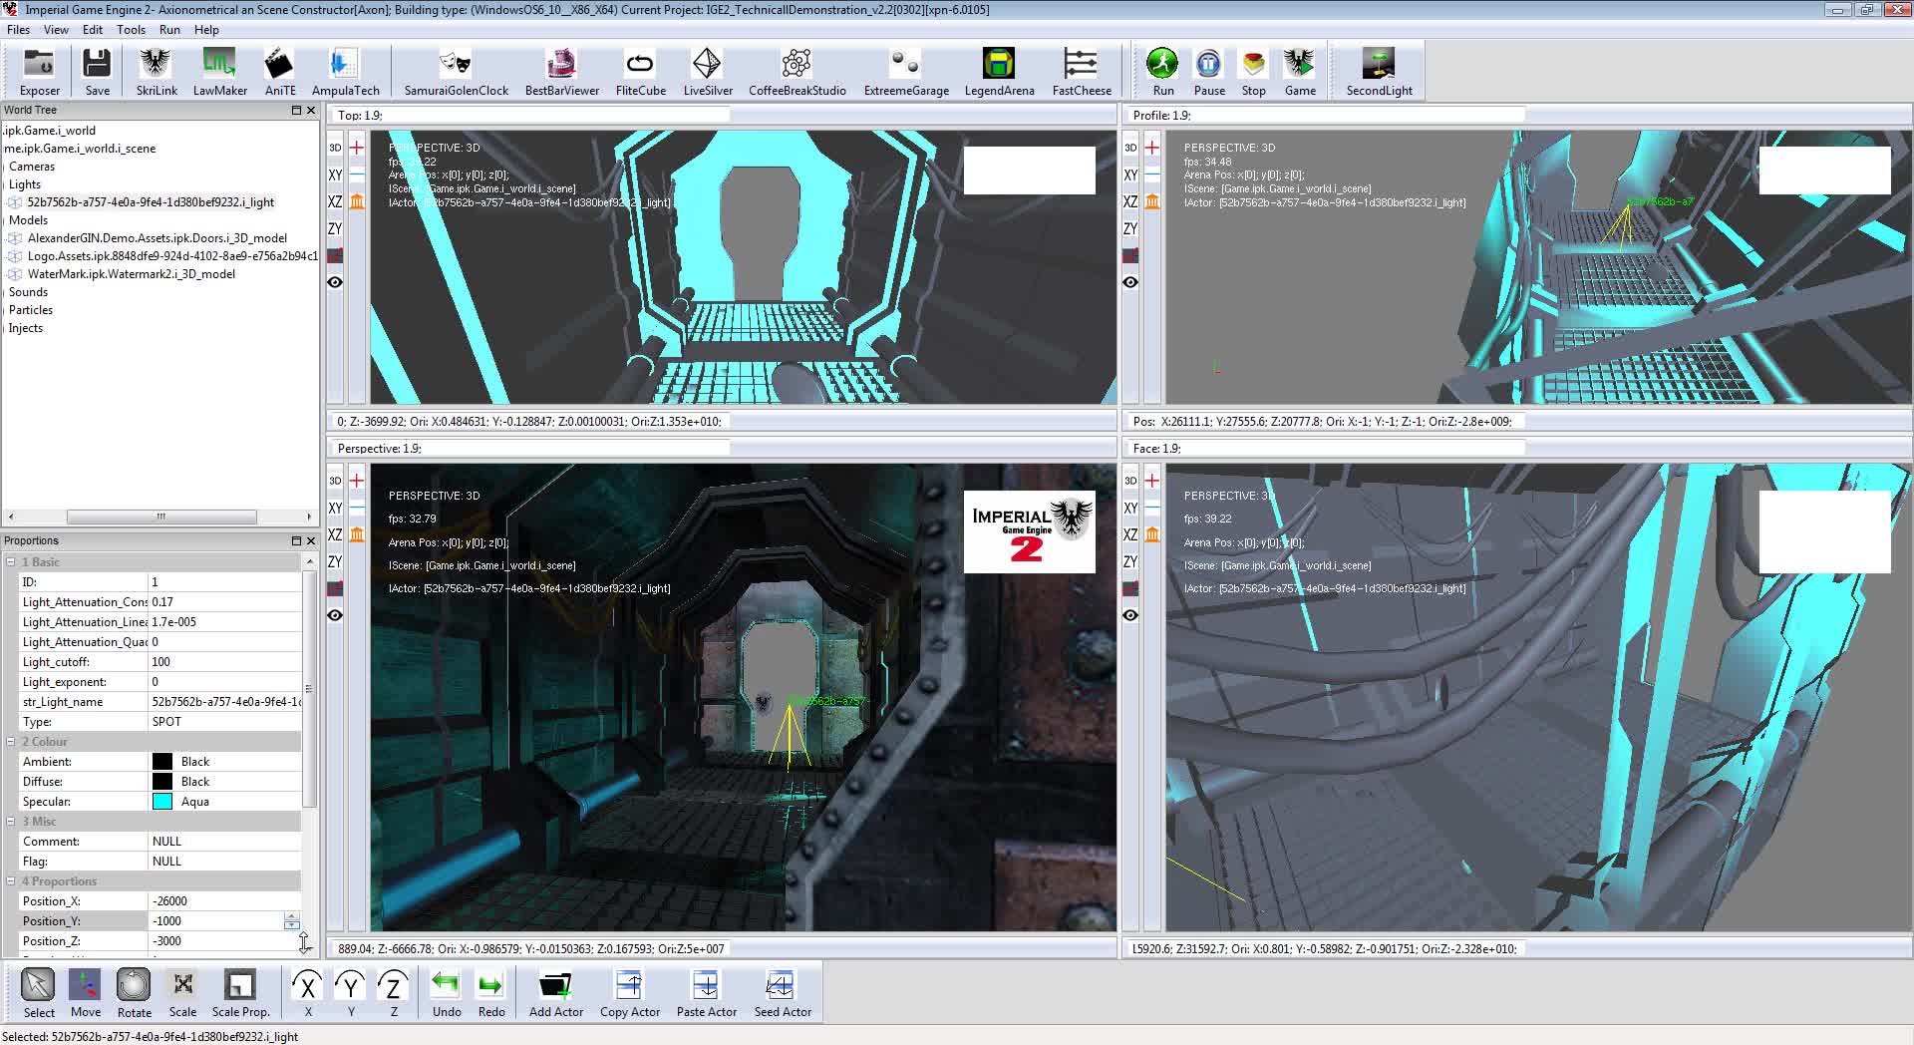
Task: Activate Scale Prop. tool
Action: pyautogui.click(x=240, y=993)
